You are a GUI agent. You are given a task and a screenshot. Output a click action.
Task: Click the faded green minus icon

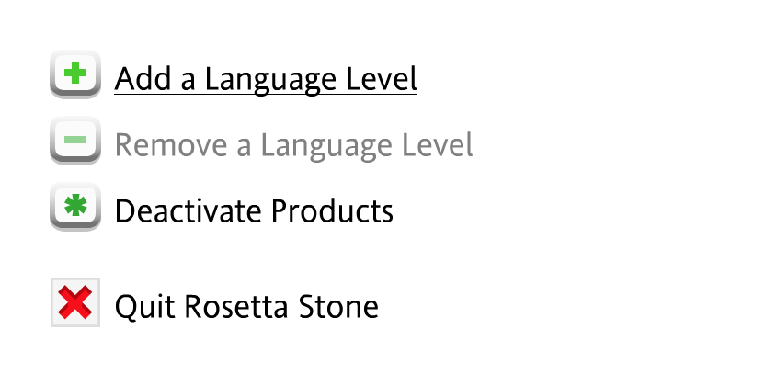point(75,142)
